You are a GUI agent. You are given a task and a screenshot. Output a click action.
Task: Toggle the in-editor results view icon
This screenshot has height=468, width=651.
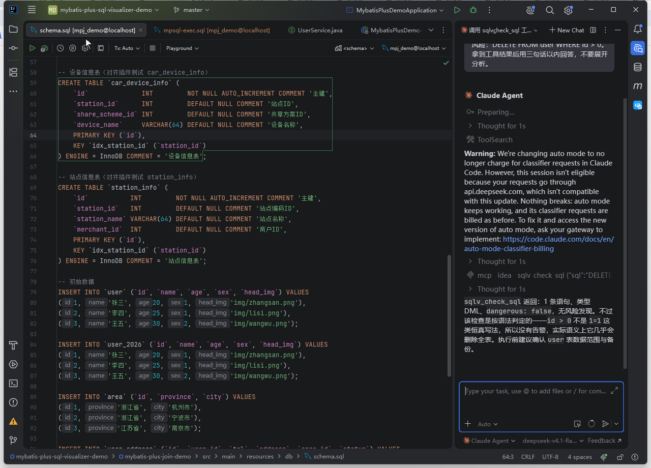(x=101, y=48)
